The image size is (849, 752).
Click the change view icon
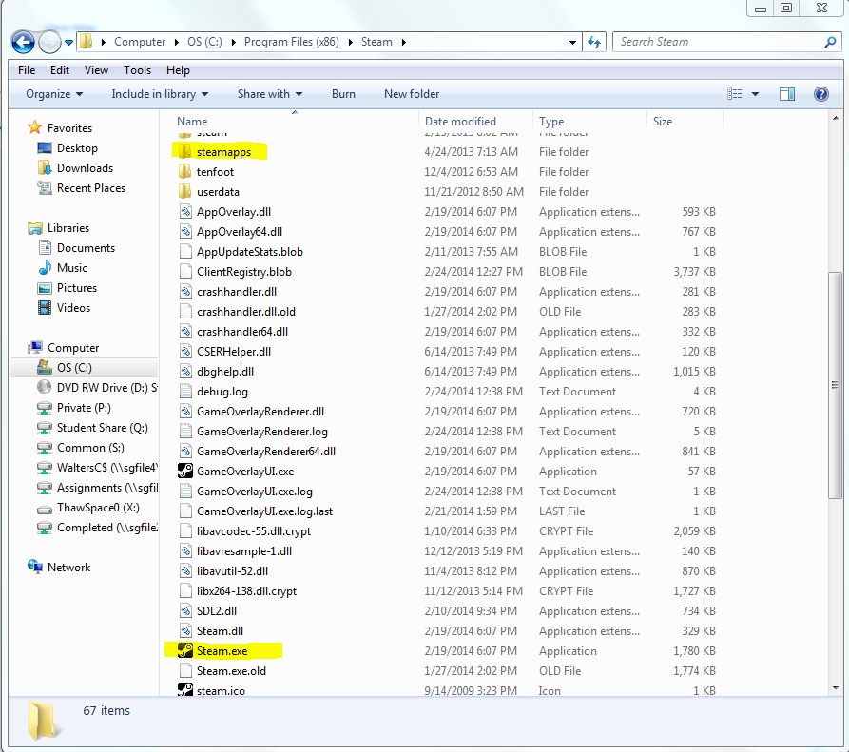[735, 94]
